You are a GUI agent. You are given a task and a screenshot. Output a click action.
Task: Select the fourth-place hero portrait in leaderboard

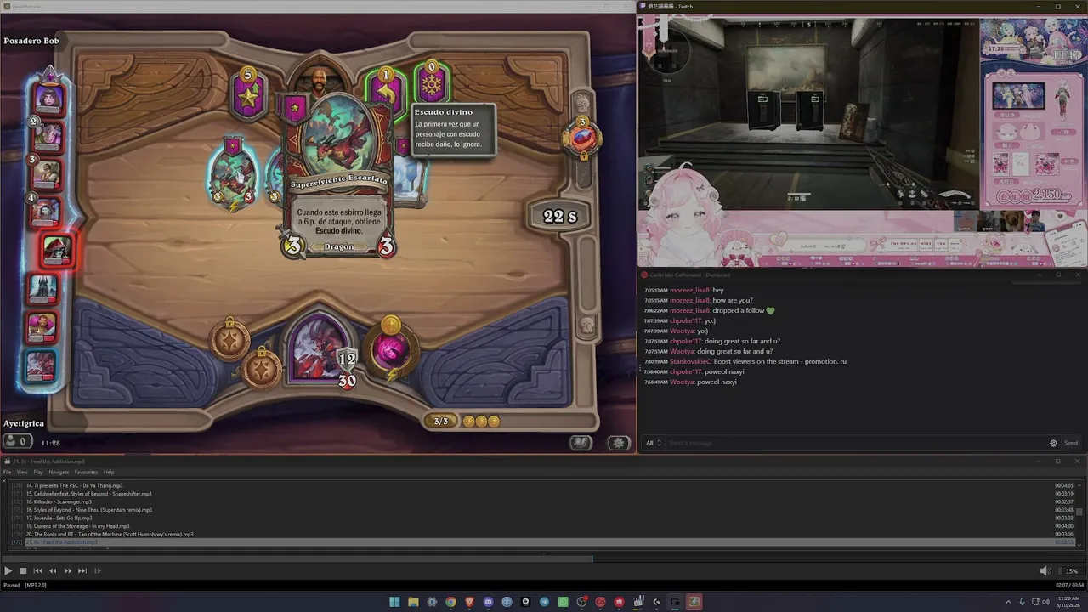click(x=45, y=212)
